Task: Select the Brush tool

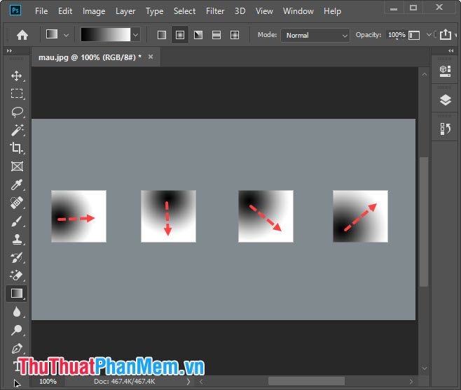Action: tap(17, 221)
